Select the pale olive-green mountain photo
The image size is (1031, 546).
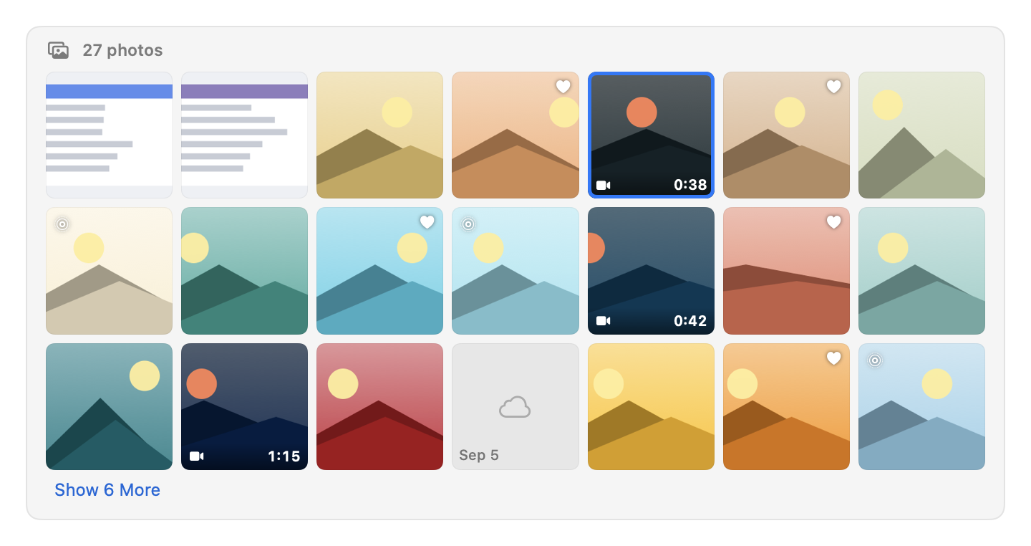pos(921,135)
